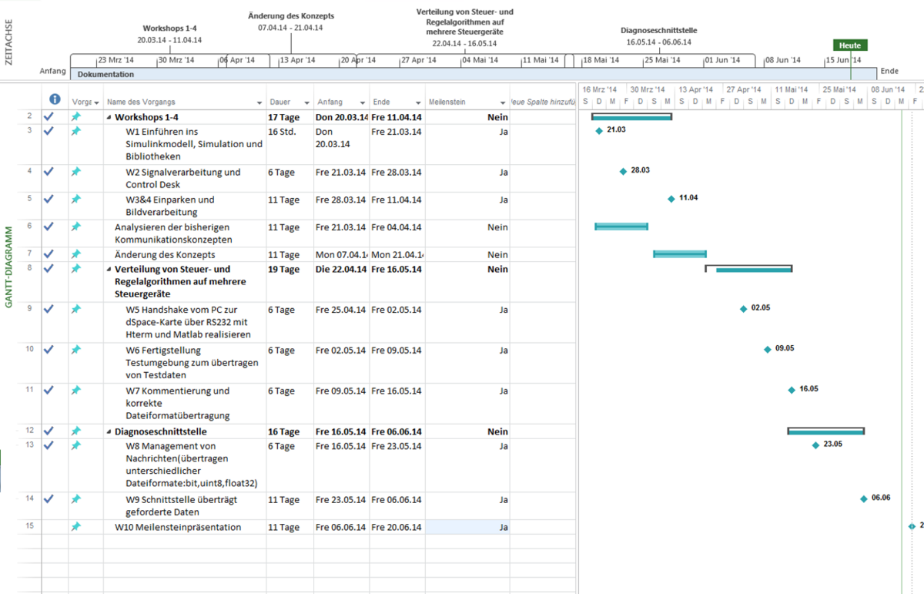The width and height of the screenshot is (924, 594).
Task: Open Name des Vorgangs column dropdown
Action: point(259,102)
